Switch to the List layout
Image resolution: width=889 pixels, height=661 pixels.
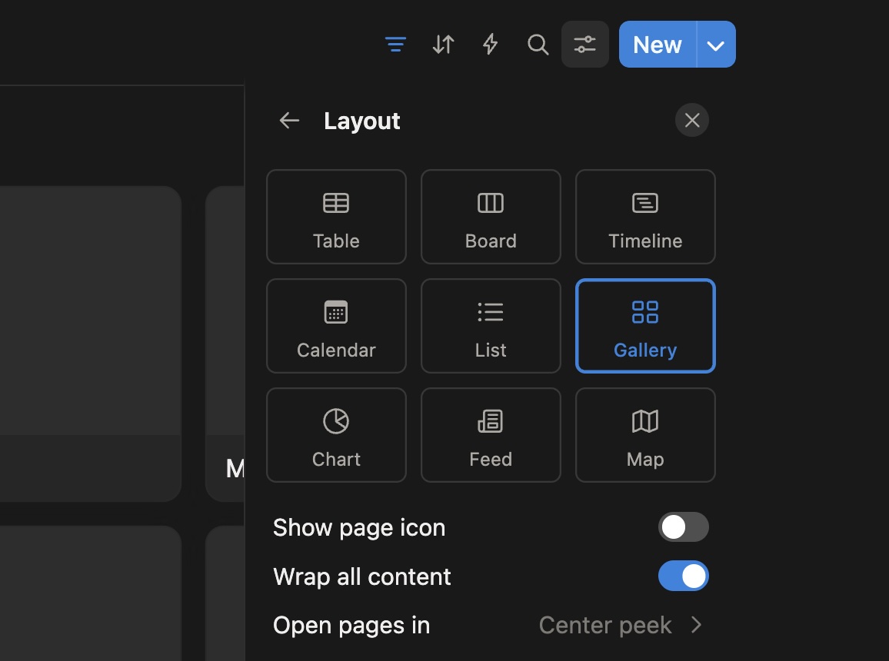[x=491, y=326]
